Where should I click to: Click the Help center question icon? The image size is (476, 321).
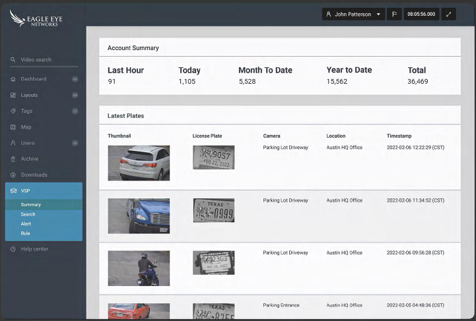[13, 249]
